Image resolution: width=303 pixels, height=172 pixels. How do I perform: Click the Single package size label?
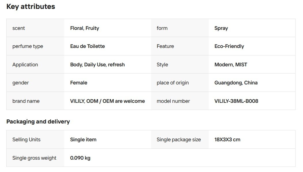[179, 140]
